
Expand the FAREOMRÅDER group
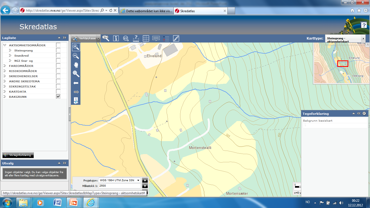(5, 66)
